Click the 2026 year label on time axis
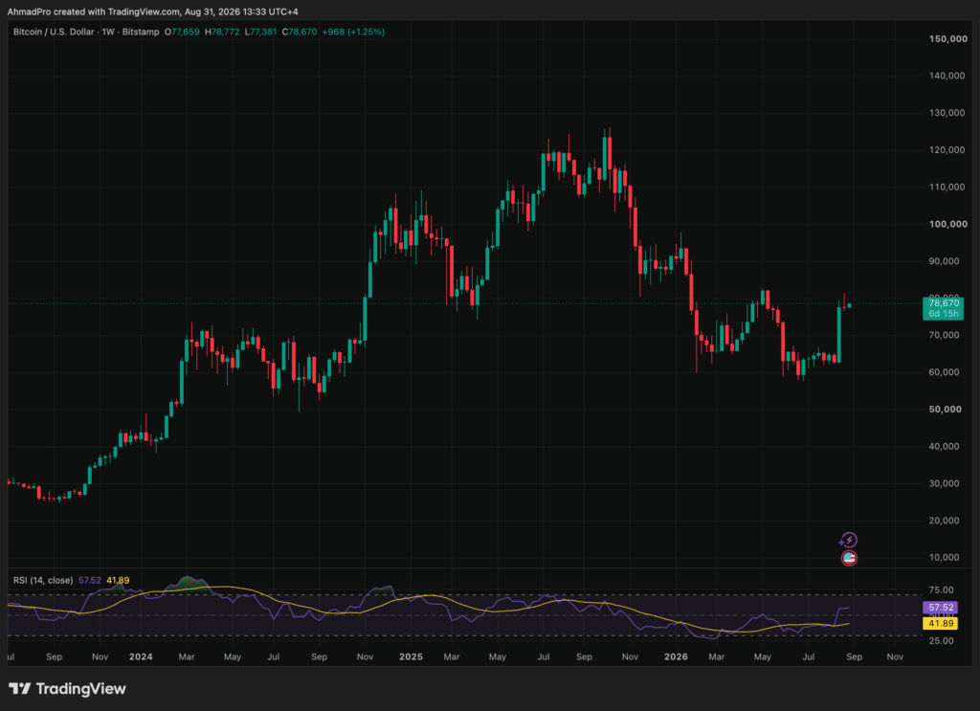 (x=676, y=656)
